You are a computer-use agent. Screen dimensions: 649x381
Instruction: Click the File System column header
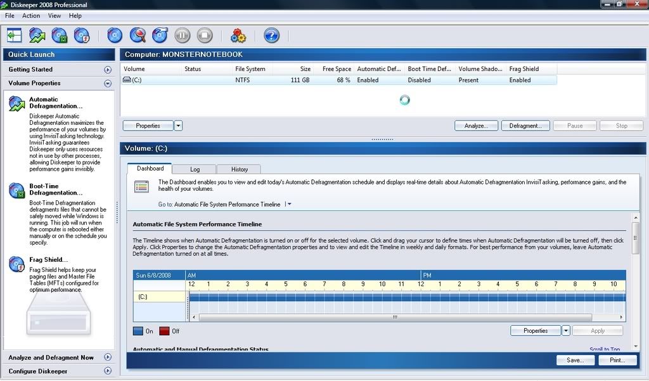[x=252, y=68]
